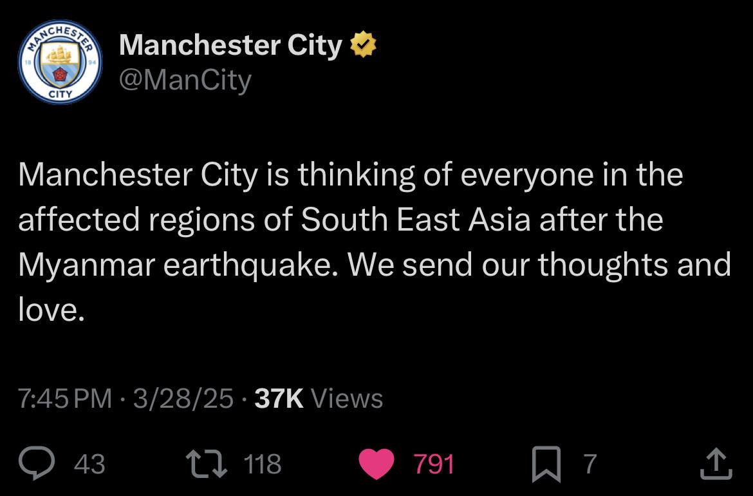Click "South East Asia" in tweet text

click(x=416, y=220)
